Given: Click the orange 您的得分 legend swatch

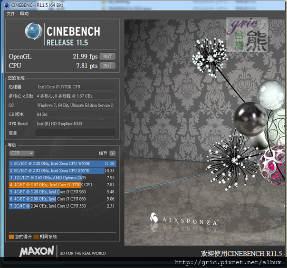Looking at the screenshot, I should pos(11,237).
